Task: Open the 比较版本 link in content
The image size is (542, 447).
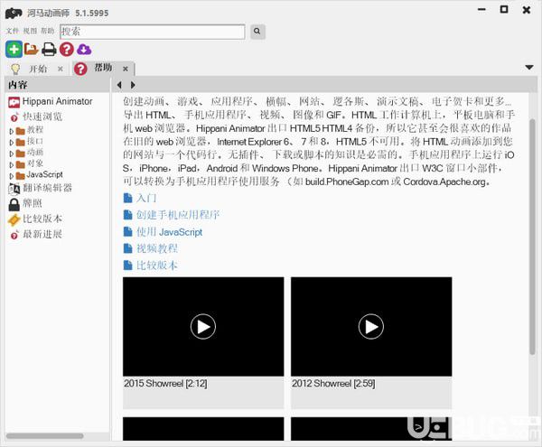Action: point(157,265)
